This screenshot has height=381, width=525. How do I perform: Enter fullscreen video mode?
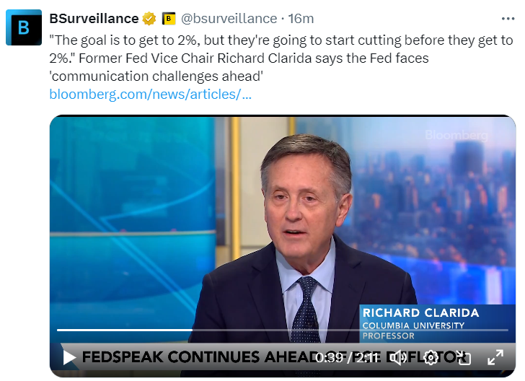click(x=495, y=357)
